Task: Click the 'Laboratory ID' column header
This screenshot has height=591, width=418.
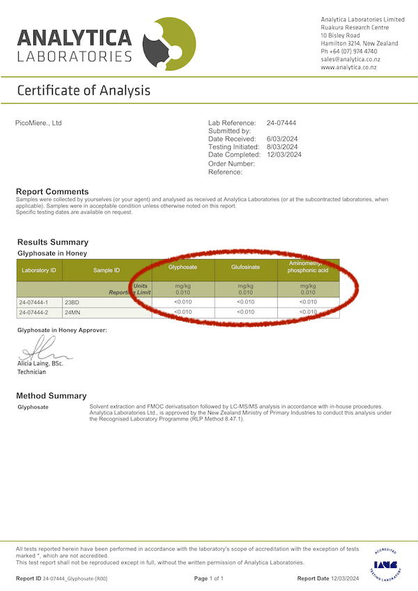Action: [x=39, y=270]
